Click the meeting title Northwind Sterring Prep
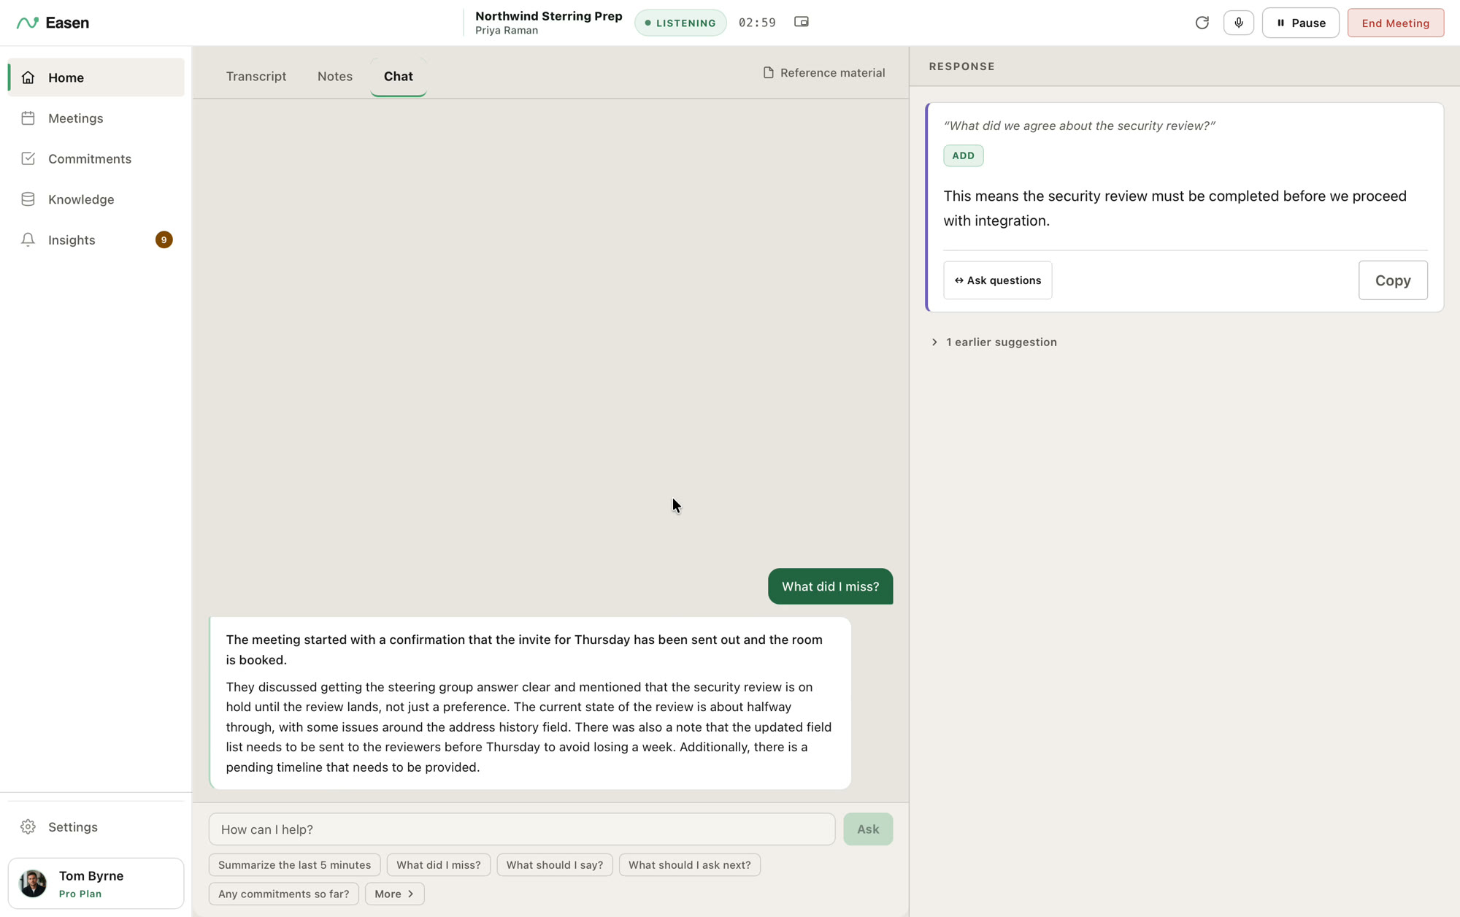 [x=549, y=16]
